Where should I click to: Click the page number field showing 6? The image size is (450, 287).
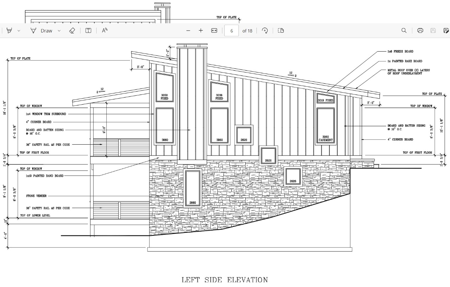click(232, 31)
